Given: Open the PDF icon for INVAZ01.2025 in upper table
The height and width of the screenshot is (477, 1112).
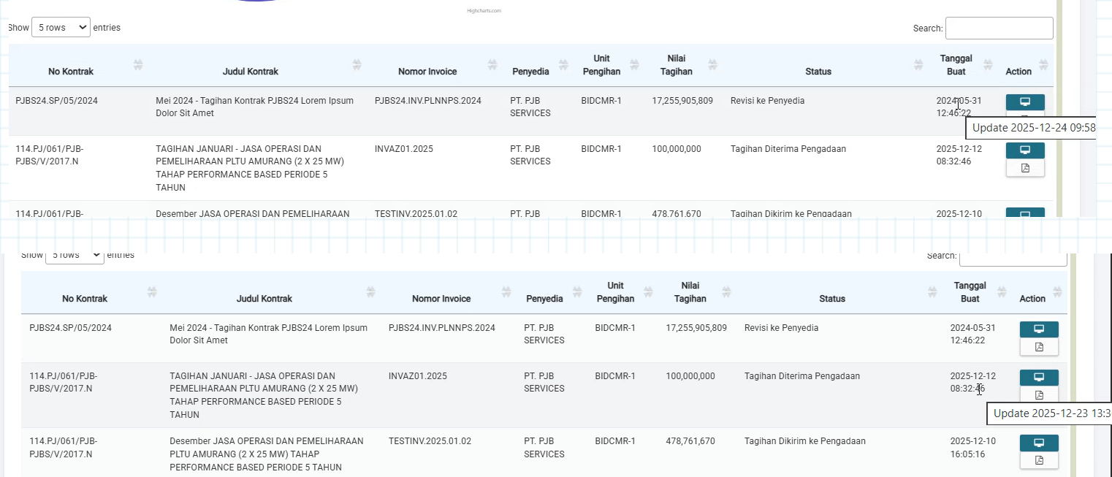Looking at the screenshot, I should (x=1024, y=168).
